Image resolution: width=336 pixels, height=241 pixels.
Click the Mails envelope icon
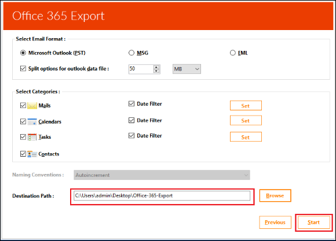(x=32, y=106)
